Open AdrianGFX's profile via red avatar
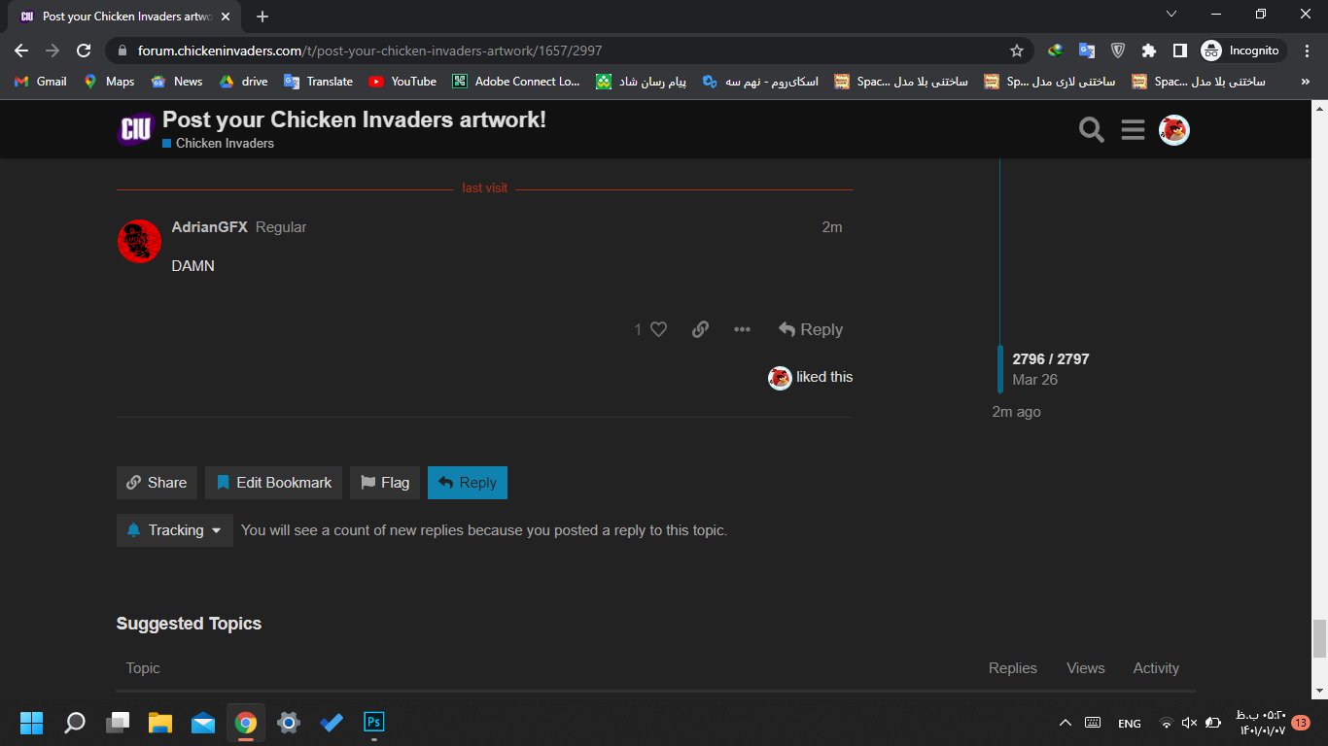Screen dimensions: 1328x746 pos(139,241)
